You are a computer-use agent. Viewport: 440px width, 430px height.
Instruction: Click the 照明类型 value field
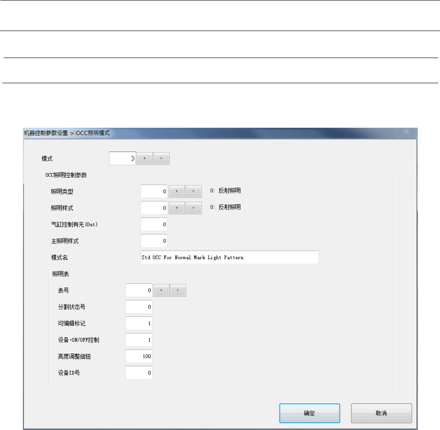click(154, 191)
